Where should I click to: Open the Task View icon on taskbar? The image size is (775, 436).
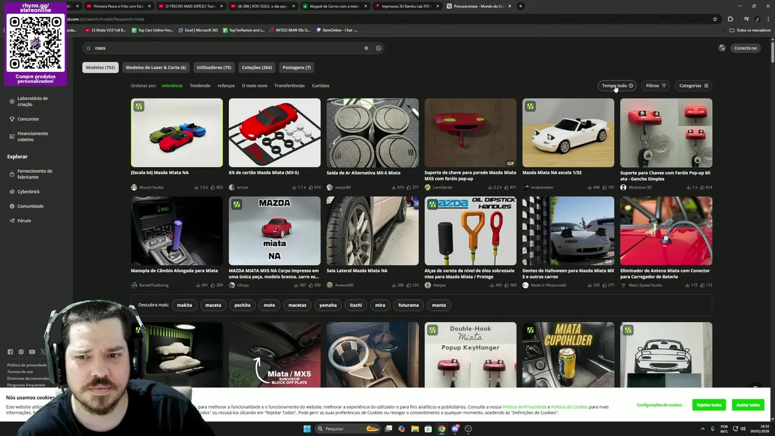click(x=388, y=429)
